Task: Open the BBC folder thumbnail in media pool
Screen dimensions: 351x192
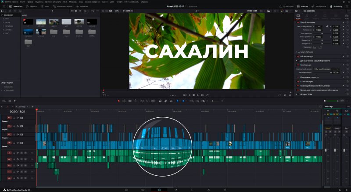Action: coord(28,42)
